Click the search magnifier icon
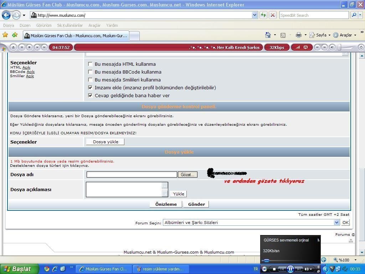The width and height of the screenshot is (365, 274). point(354,15)
